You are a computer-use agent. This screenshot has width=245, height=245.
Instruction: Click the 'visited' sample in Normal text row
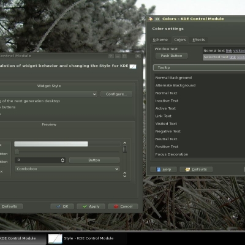[239, 51]
